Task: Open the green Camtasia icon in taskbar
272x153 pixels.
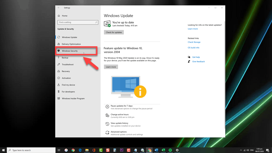Action: (101, 150)
